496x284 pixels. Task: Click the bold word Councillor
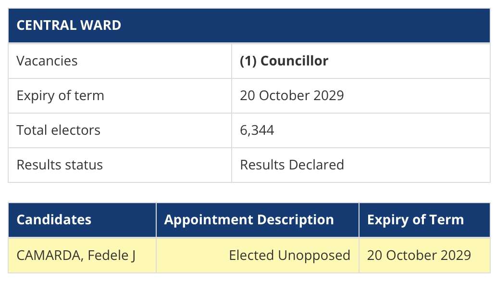(294, 61)
